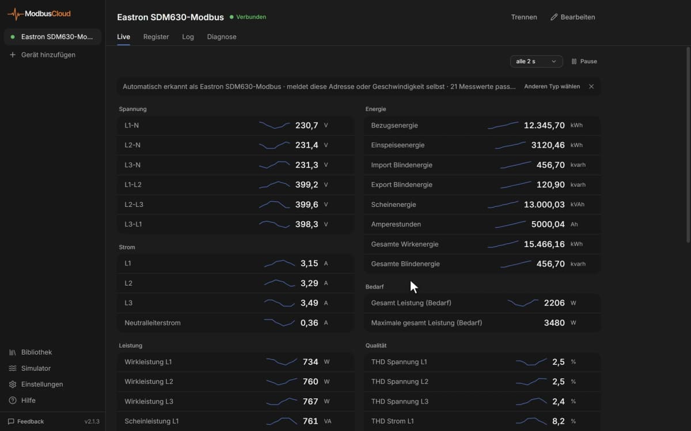691x431 pixels.
Task: Open the 'alle 2 s' refresh interval dropdown
Action: pyautogui.click(x=536, y=61)
